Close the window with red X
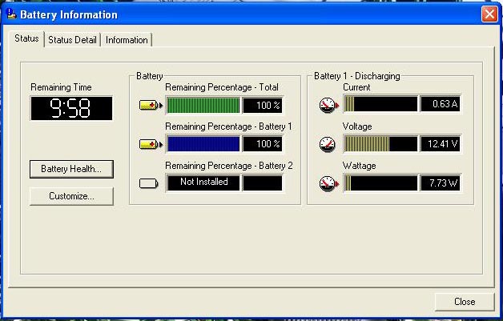Image resolution: width=503 pixels, height=321 pixels. (x=489, y=14)
